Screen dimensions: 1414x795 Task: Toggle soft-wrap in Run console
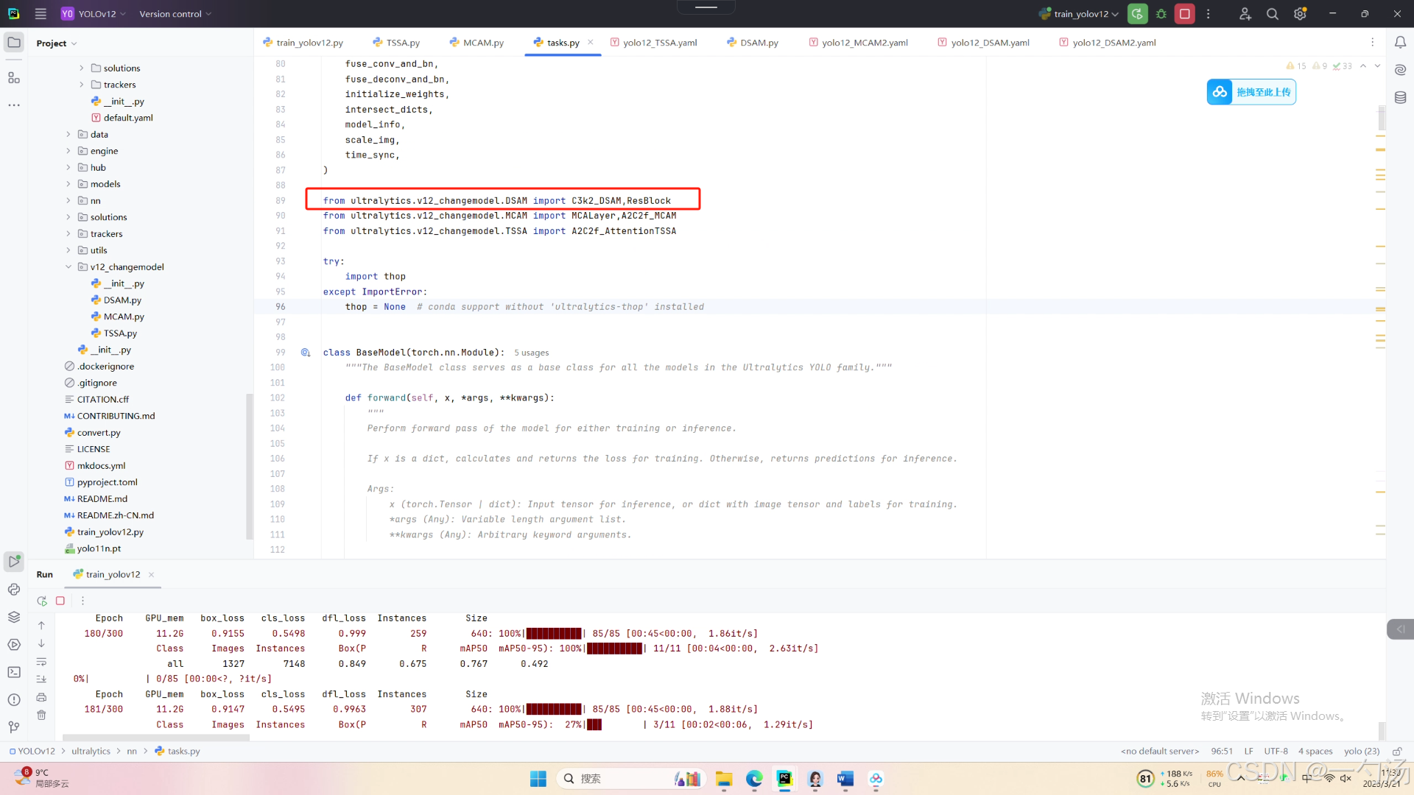click(x=42, y=662)
